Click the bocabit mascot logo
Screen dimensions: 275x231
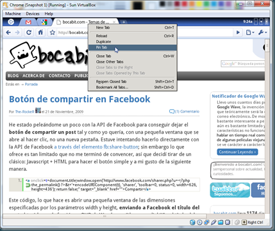[22, 55]
